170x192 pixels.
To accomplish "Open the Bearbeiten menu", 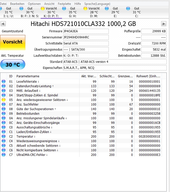I will point(17,4).
